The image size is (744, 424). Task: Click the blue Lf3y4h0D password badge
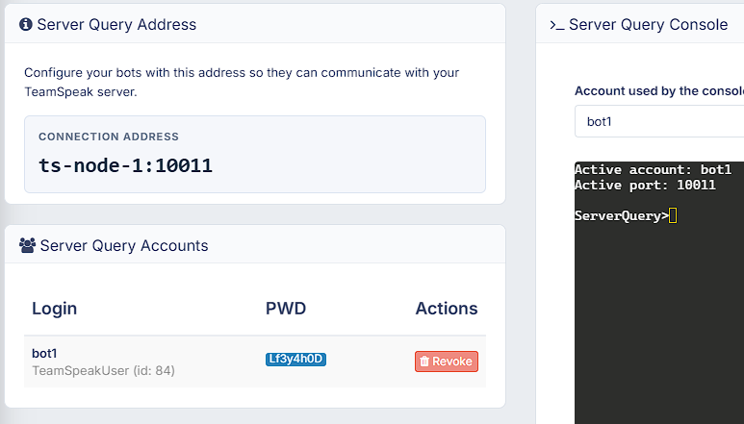(x=295, y=360)
